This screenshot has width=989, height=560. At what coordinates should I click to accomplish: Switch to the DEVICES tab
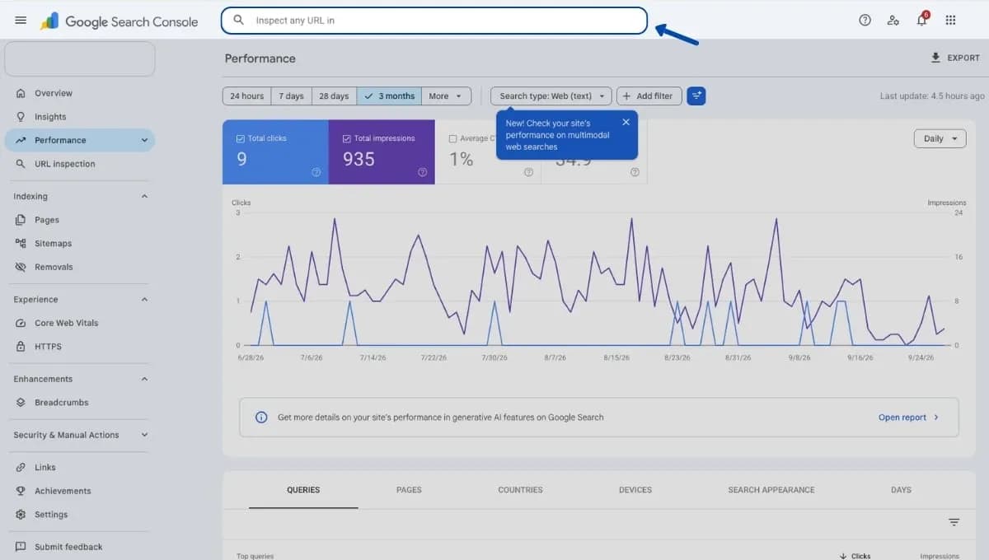click(x=635, y=490)
